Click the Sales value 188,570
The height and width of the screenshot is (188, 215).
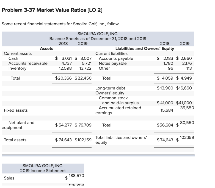point(76,176)
